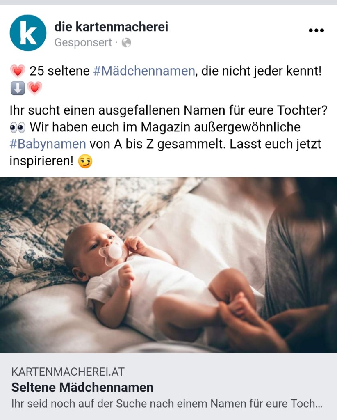
Task: Click the public globe visibility icon
Action: click(x=126, y=43)
